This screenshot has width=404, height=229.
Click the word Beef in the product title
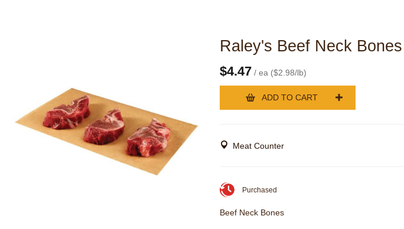[x=294, y=46]
